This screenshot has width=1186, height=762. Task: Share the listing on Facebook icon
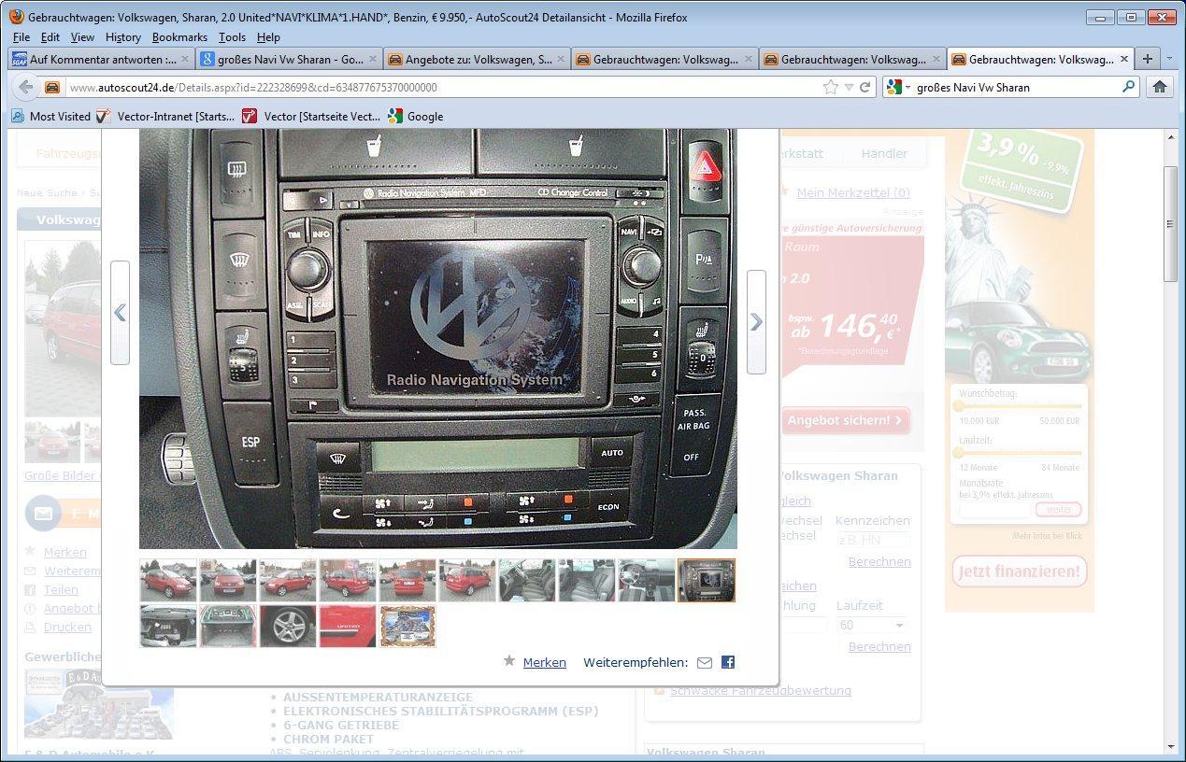728,662
